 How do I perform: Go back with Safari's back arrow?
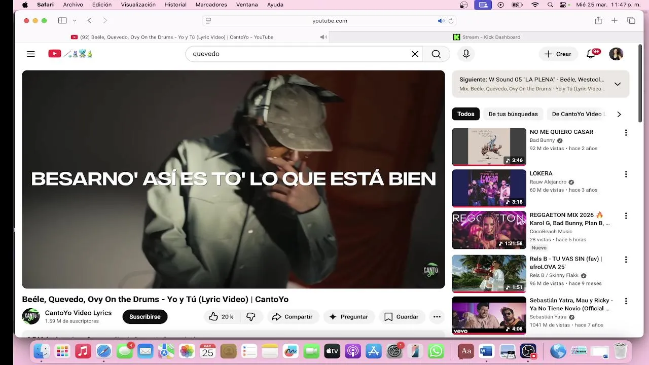coord(89,21)
